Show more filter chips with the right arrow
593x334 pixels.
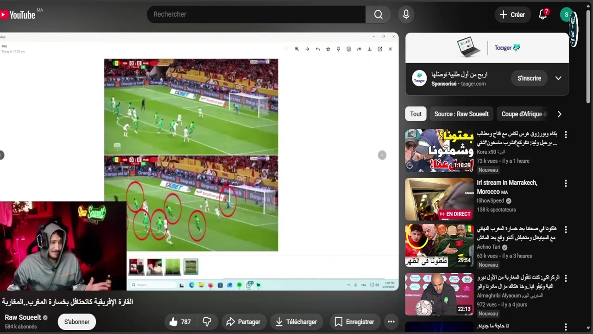pyautogui.click(x=559, y=114)
